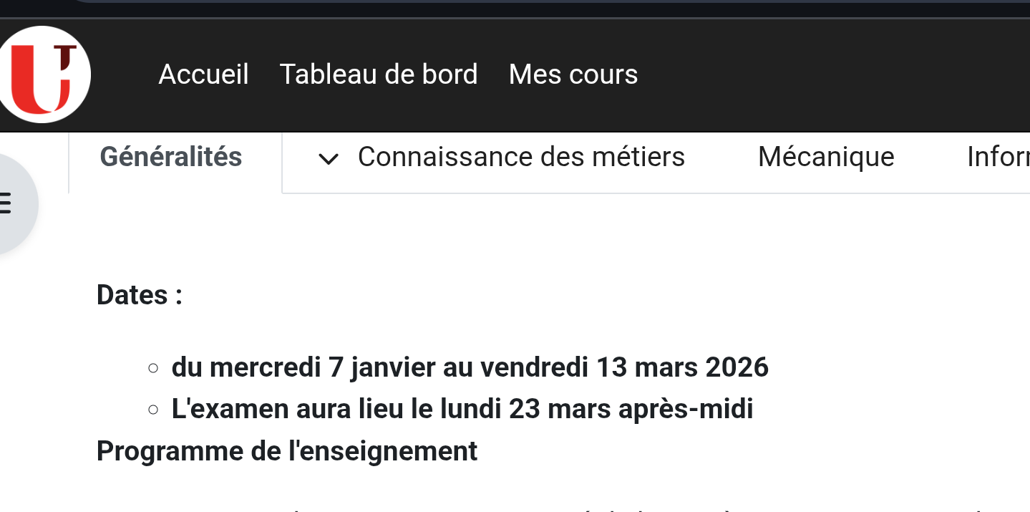Viewport: 1030px width, 512px height.
Task: Click the bullet before the semester dates
Action: (x=152, y=368)
